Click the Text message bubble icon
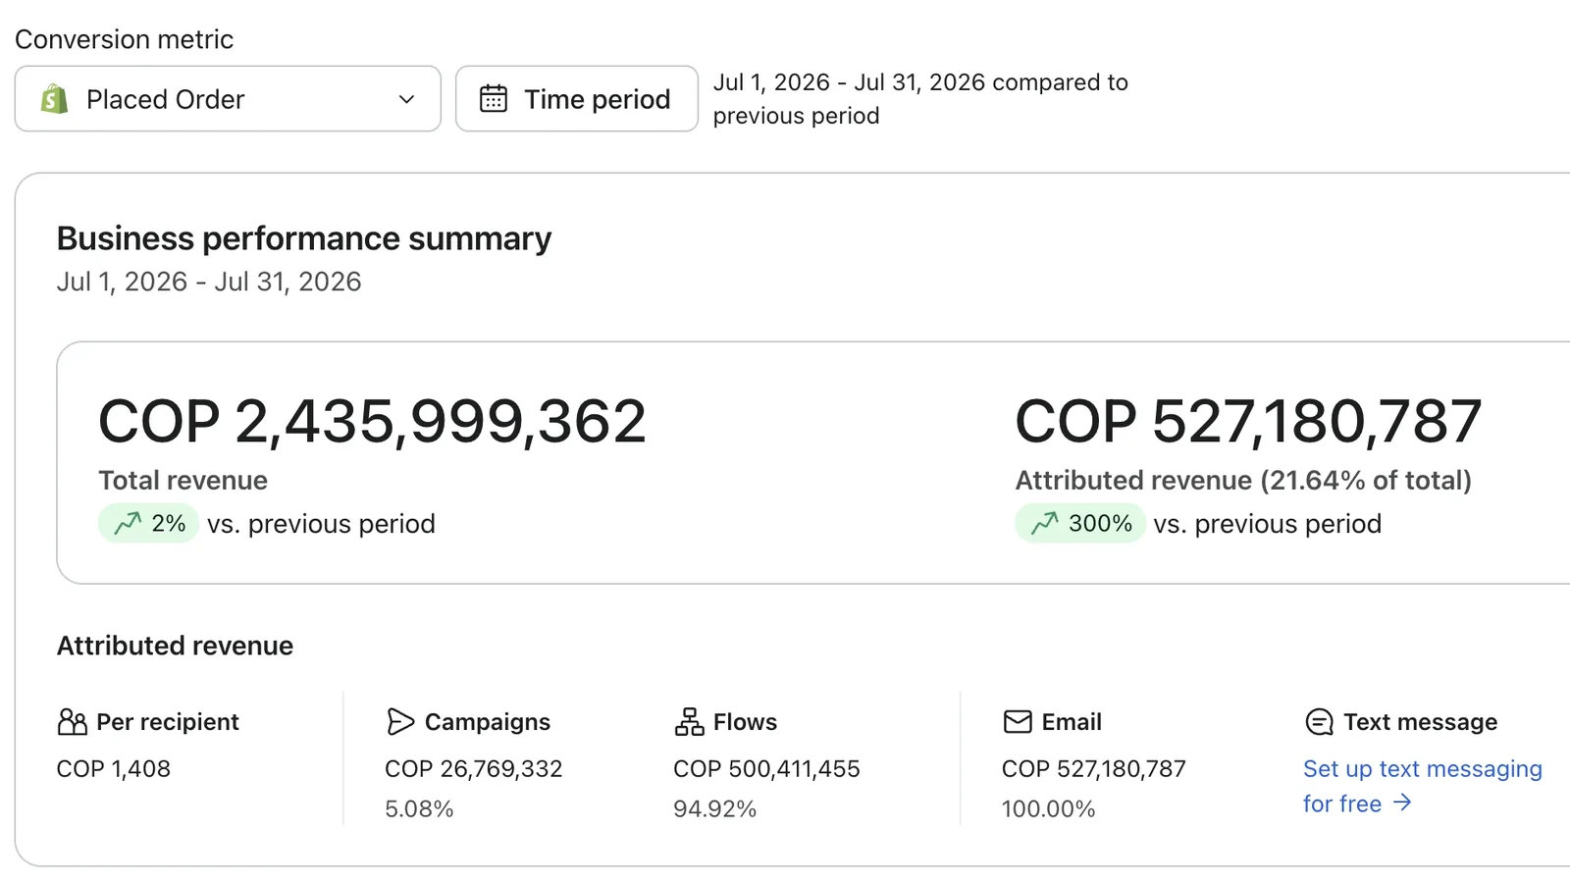 [1319, 722]
